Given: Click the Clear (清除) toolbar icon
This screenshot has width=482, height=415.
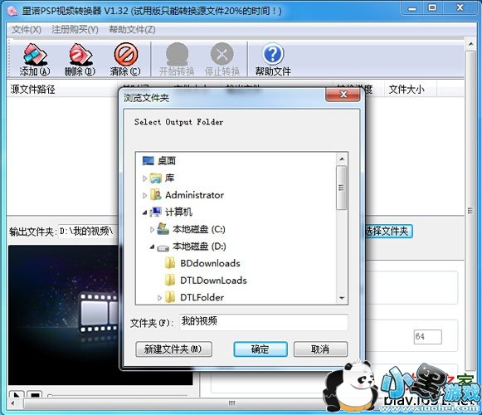Looking at the screenshot, I should coord(125,60).
